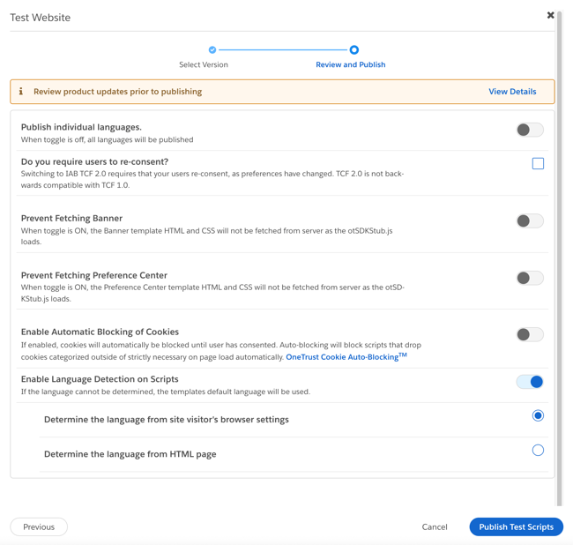
Task: Click the Review and Publish step circle
Action: click(353, 49)
